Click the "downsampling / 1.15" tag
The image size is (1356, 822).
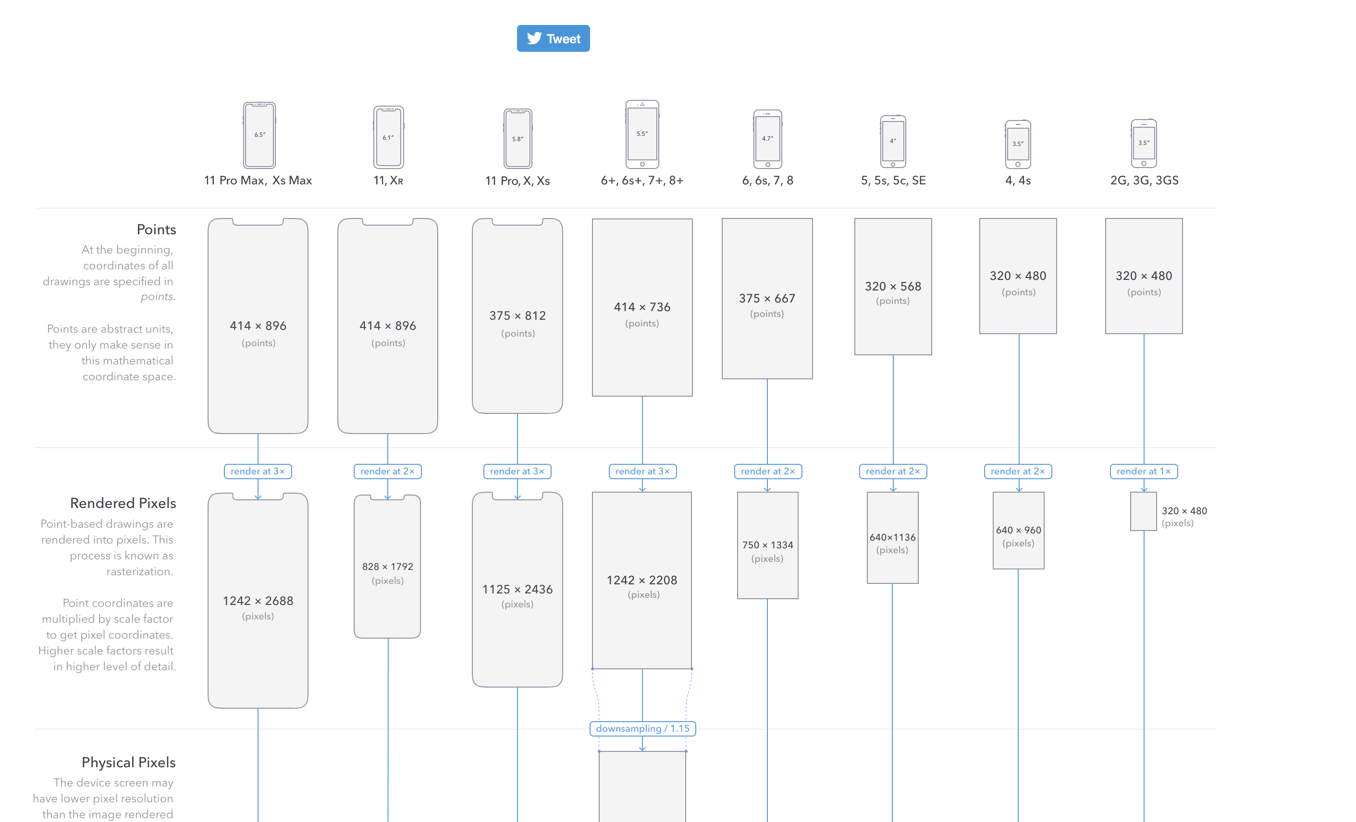point(643,728)
